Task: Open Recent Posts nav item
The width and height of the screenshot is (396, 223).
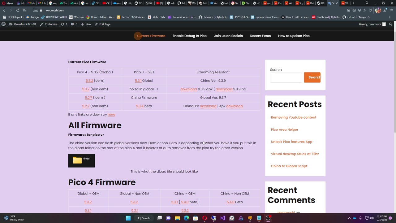Action: pos(260,36)
